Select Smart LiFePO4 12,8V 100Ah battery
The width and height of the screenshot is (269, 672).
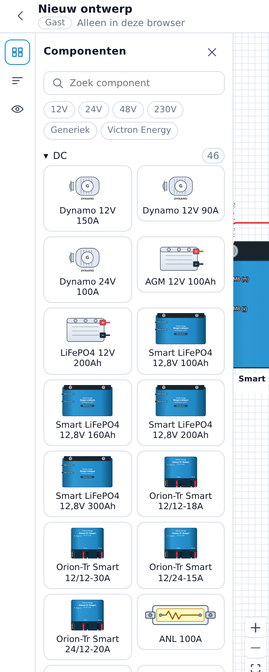(x=181, y=341)
